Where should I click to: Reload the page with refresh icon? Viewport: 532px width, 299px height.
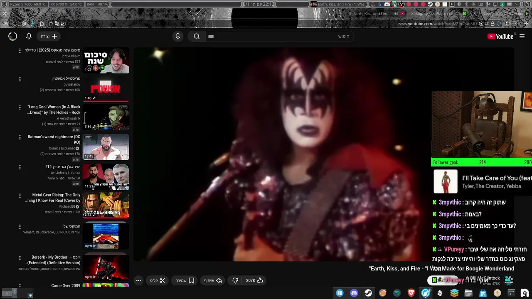coord(508,24)
